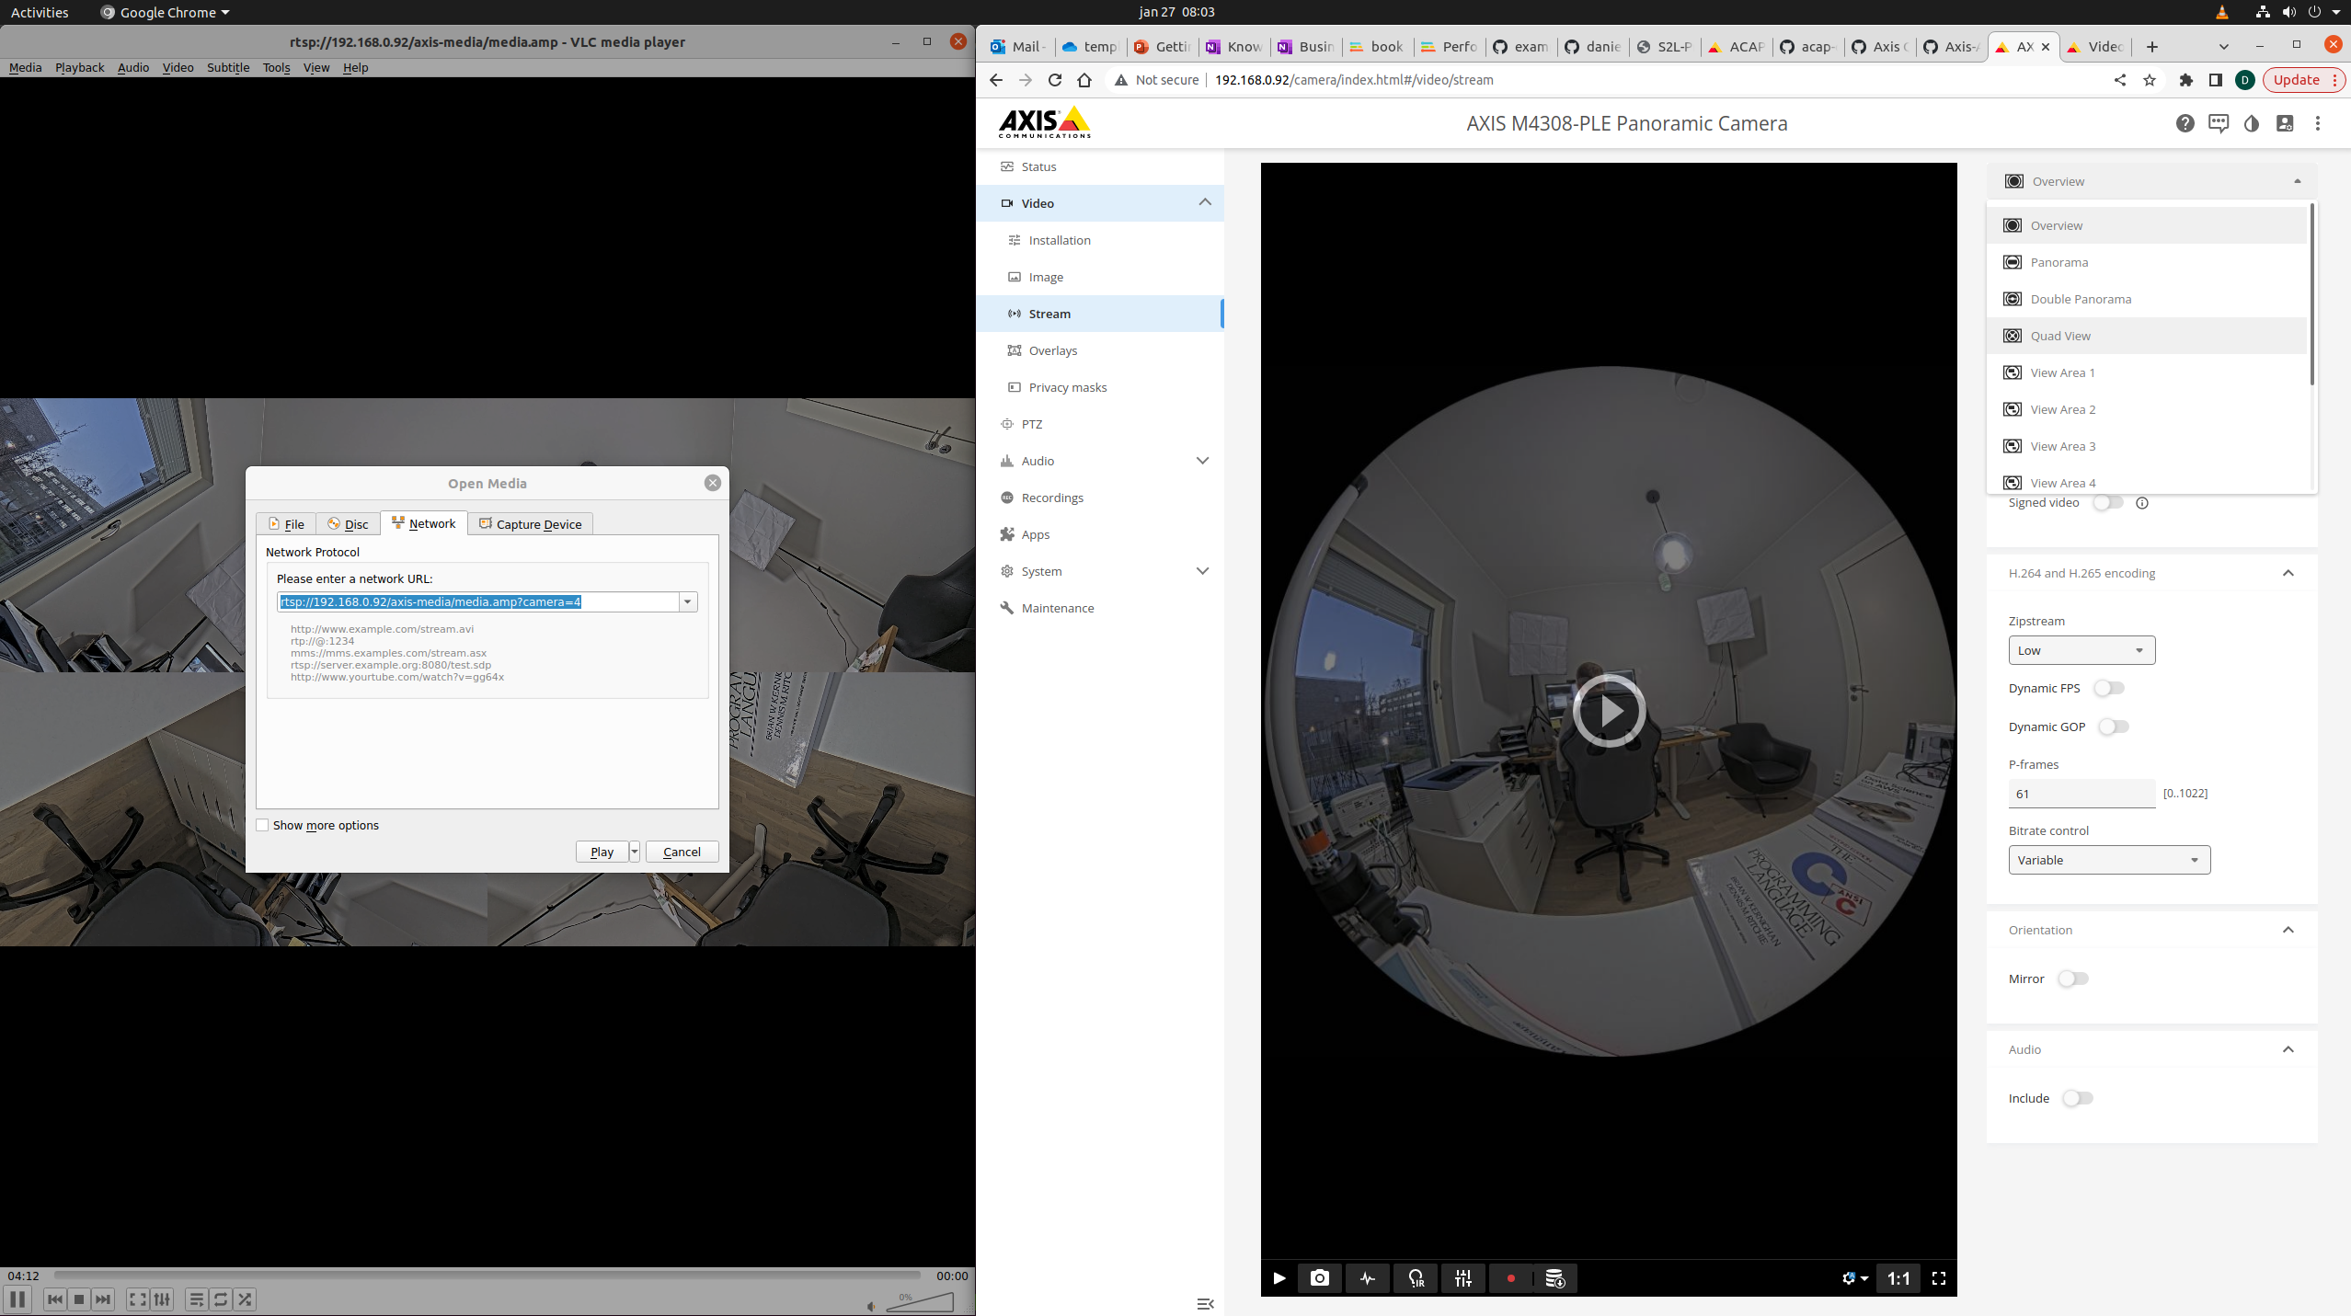This screenshot has height=1316, width=2351.
Task: Open the help question mark icon
Action: tap(2185, 123)
